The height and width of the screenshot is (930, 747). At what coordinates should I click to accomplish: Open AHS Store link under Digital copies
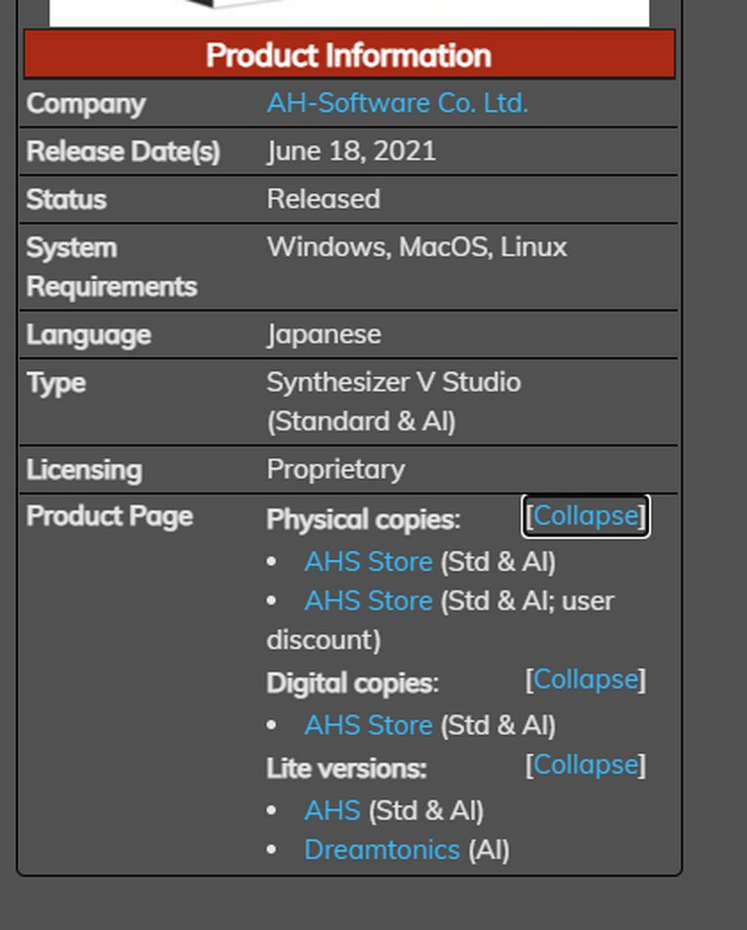[x=368, y=725]
